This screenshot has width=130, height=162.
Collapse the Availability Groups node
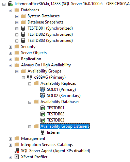(x=17, y=72)
